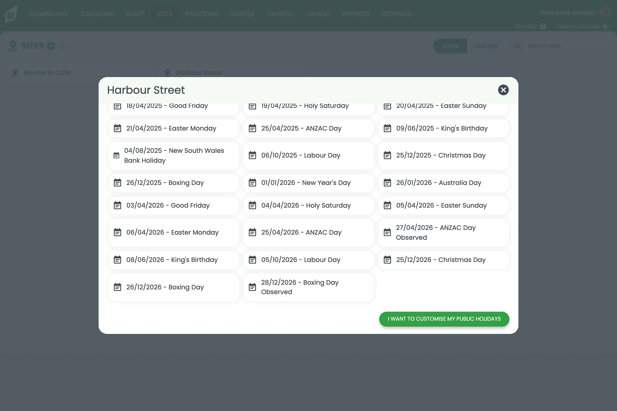Open the Reports menu
The height and width of the screenshot is (411, 617).
click(x=355, y=14)
